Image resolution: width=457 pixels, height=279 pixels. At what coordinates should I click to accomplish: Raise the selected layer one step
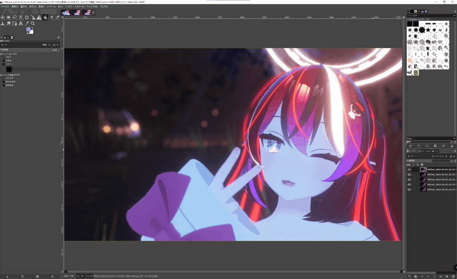pyautogui.click(x=422, y=276)
